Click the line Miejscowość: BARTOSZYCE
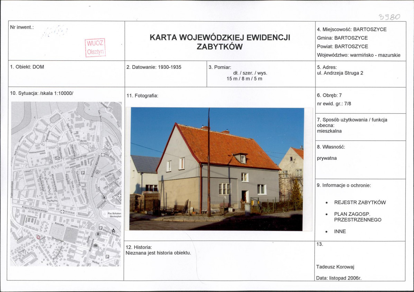Viewport: 414px width, 292px height. pos(352,29)
